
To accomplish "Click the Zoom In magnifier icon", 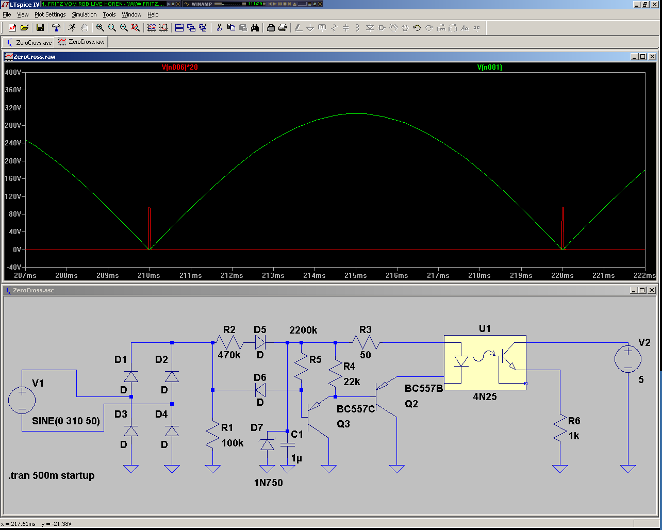I will (x=100, y=28).
